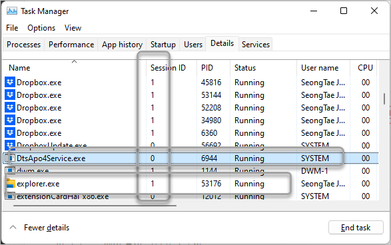Image resolution: width=391 pixels, height=245 pixels.
Task: Click PID value 6944
Action: (x=209, y=158)
